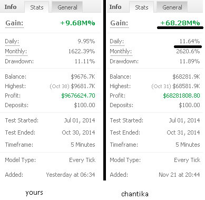
Task: Click the 'chantika' caption text
Action: click(x=135, y=194)
